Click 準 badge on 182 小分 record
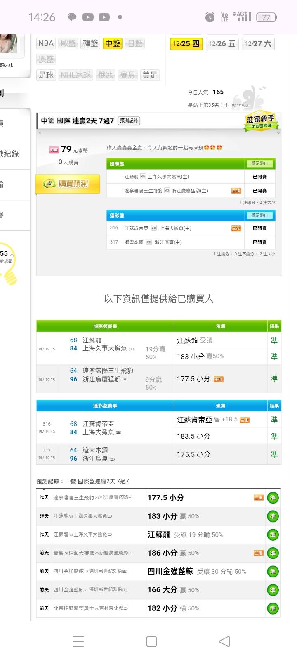Screen dimensions: 297x662 [x=273, y=608]
